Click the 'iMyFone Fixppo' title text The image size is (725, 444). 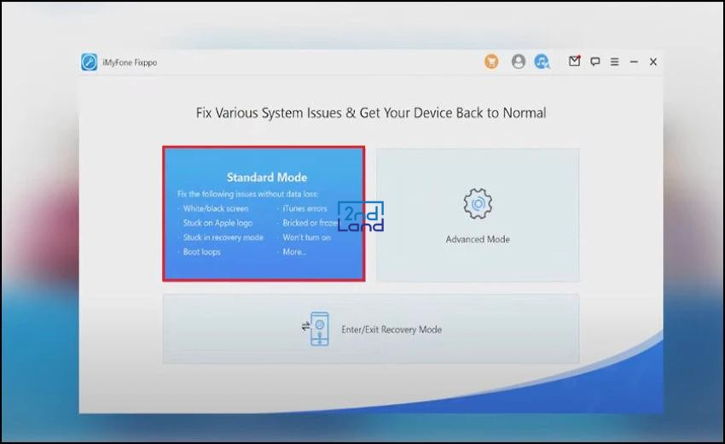[130, 62]
